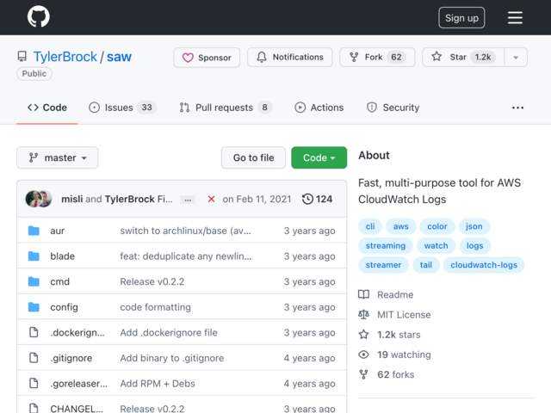Open cmd commit 'Release v0.2.2'
Viewport: 551px width, 413px height.
[152, 281]
